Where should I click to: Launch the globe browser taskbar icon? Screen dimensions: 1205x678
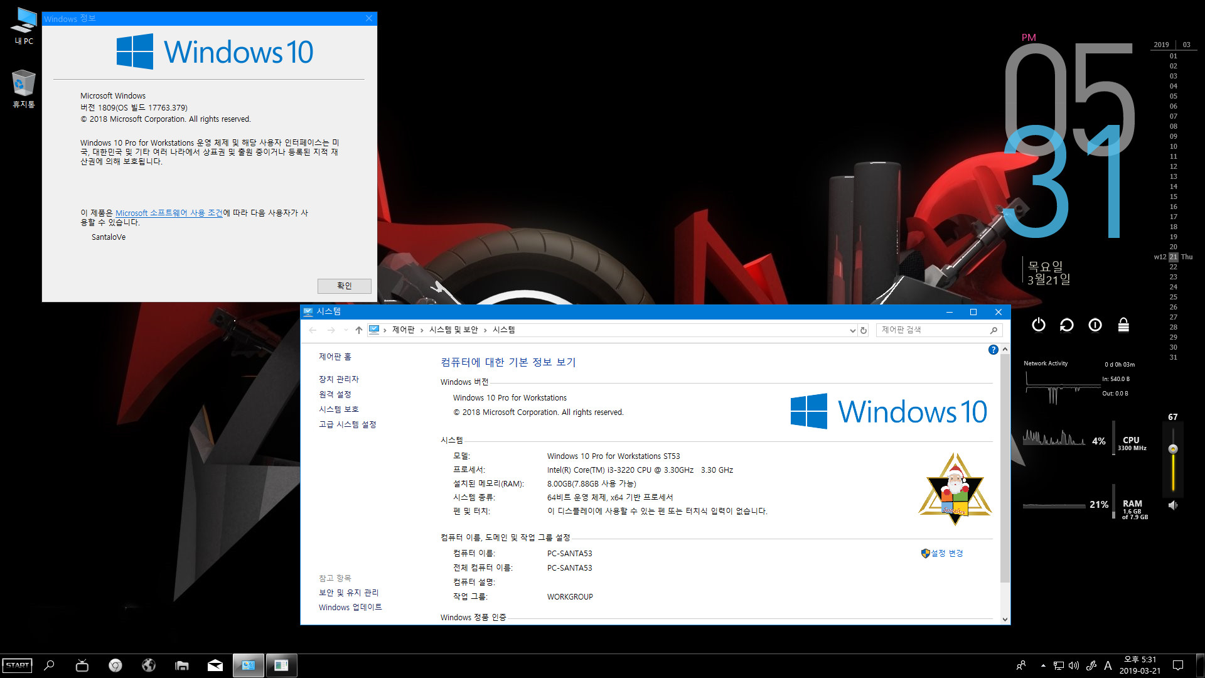(149, 665)
